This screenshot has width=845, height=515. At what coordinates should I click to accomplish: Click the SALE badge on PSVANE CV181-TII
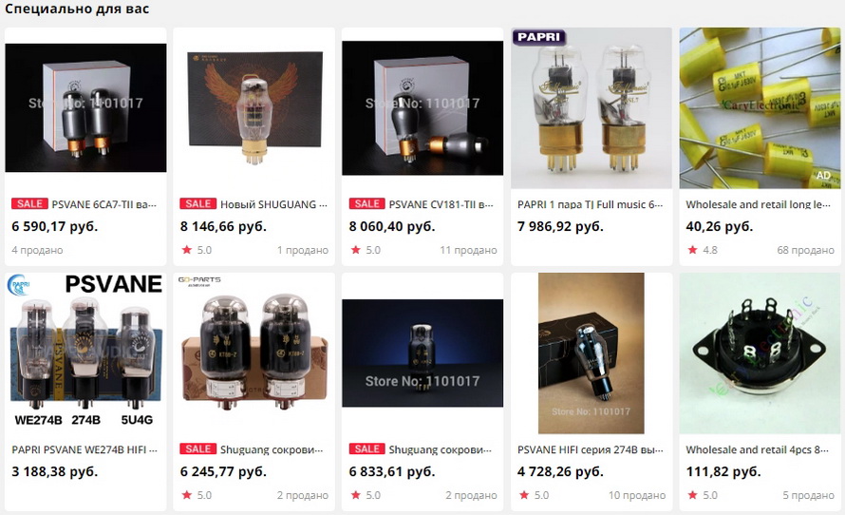pyautogui.click(x=367, y=204)
